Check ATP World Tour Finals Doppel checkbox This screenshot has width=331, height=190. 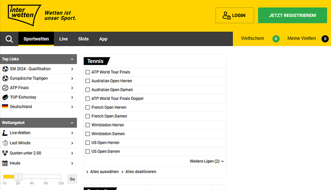88,99
